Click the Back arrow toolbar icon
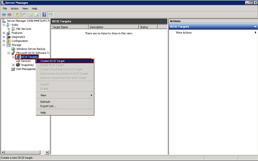 [4, 15]
